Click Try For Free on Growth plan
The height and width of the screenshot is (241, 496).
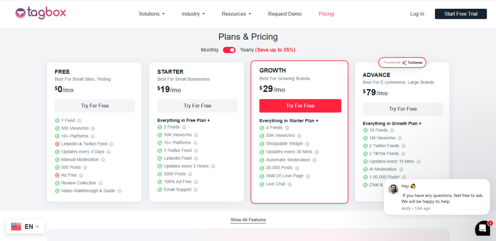click(x=300, y=106)
